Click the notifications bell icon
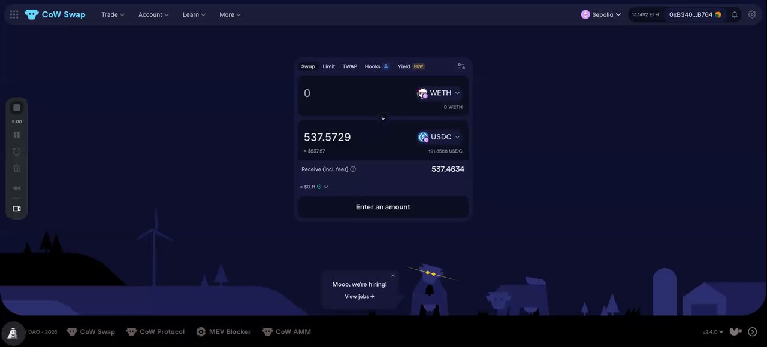767x347 pixels. [x=735, y=14]
